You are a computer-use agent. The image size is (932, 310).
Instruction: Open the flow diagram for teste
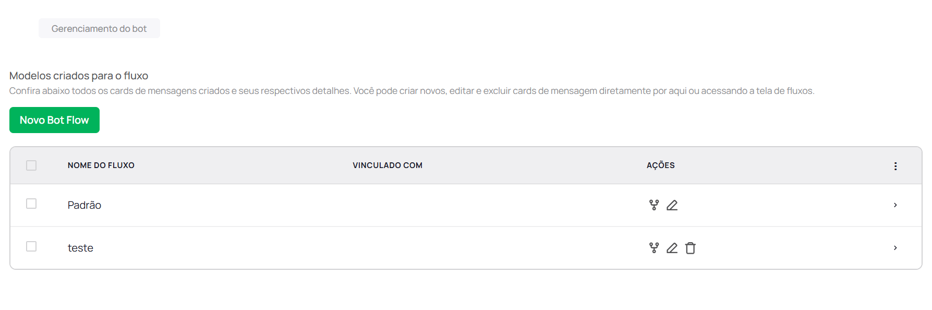coord(654,248)
